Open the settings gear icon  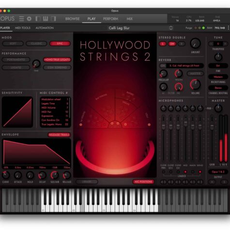coord(29,19)
